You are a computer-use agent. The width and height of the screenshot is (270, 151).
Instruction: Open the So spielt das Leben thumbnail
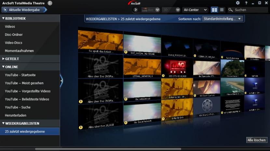101,42
